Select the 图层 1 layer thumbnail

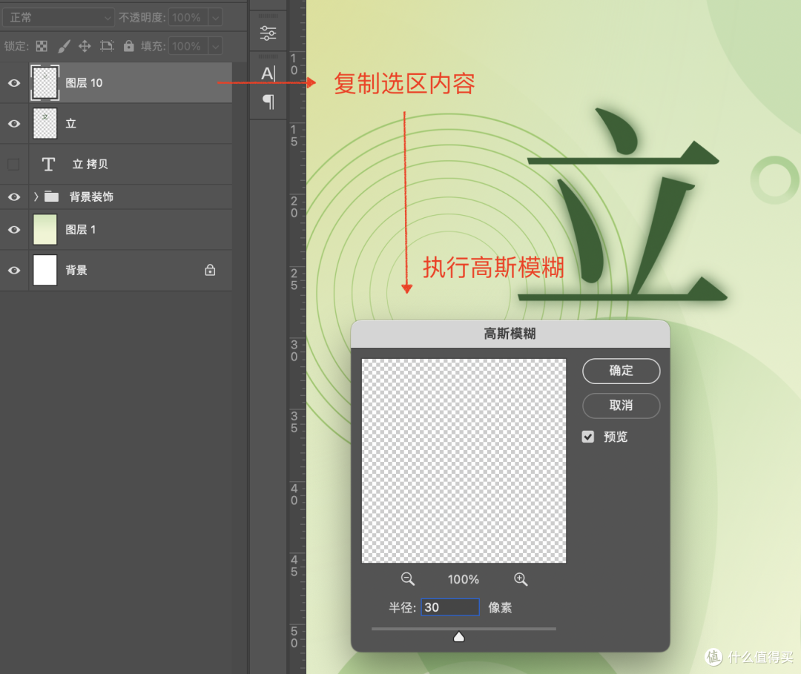click(x=45, y=229)
